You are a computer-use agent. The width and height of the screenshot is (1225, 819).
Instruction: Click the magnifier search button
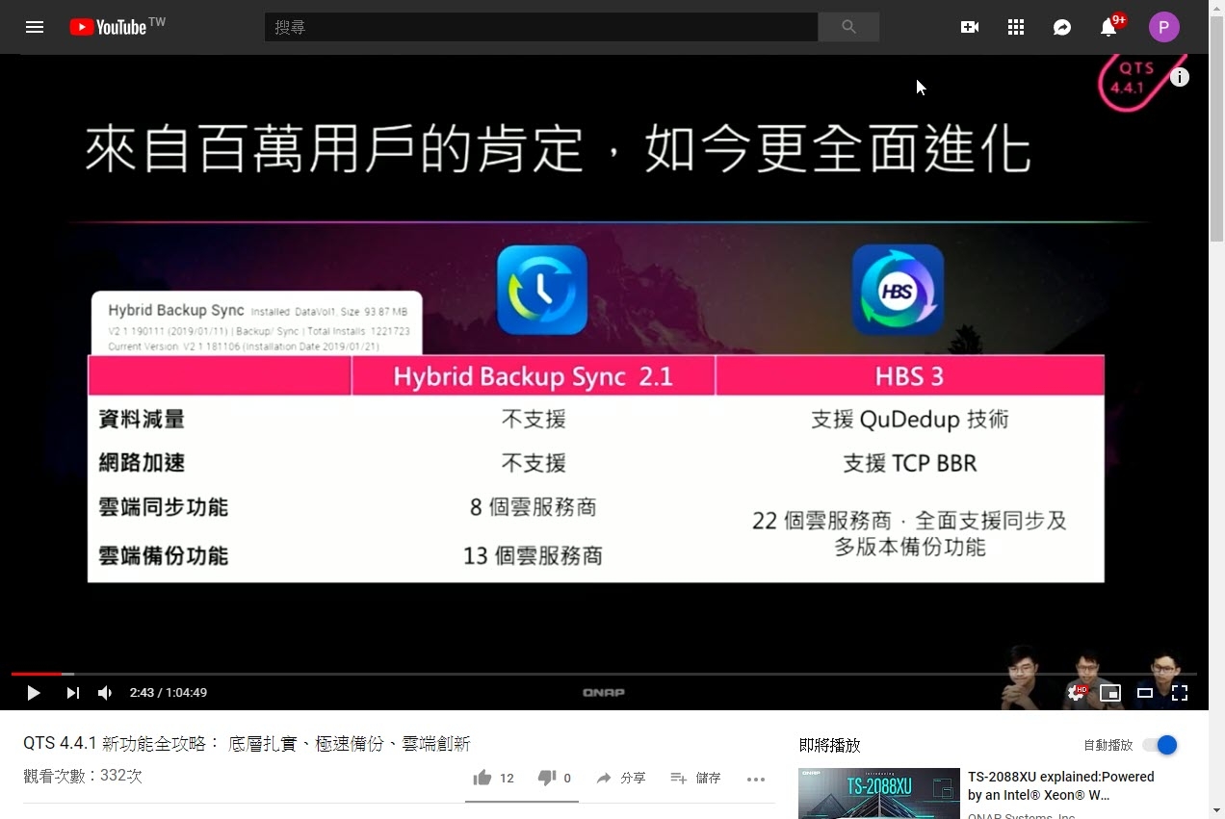pyautogui.click(x=848, y=27)
